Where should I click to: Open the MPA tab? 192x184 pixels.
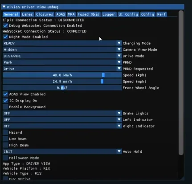[71, 14]
